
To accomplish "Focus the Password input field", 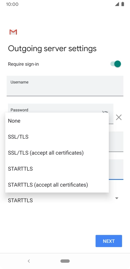I will 61,108.
